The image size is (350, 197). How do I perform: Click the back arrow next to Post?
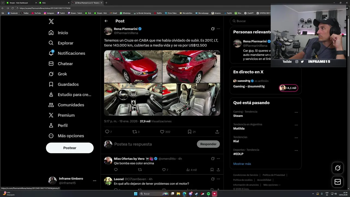106,21
